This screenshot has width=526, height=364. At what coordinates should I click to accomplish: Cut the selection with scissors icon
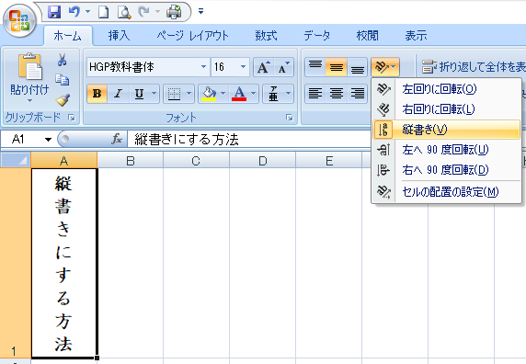(x=62, y=60)
